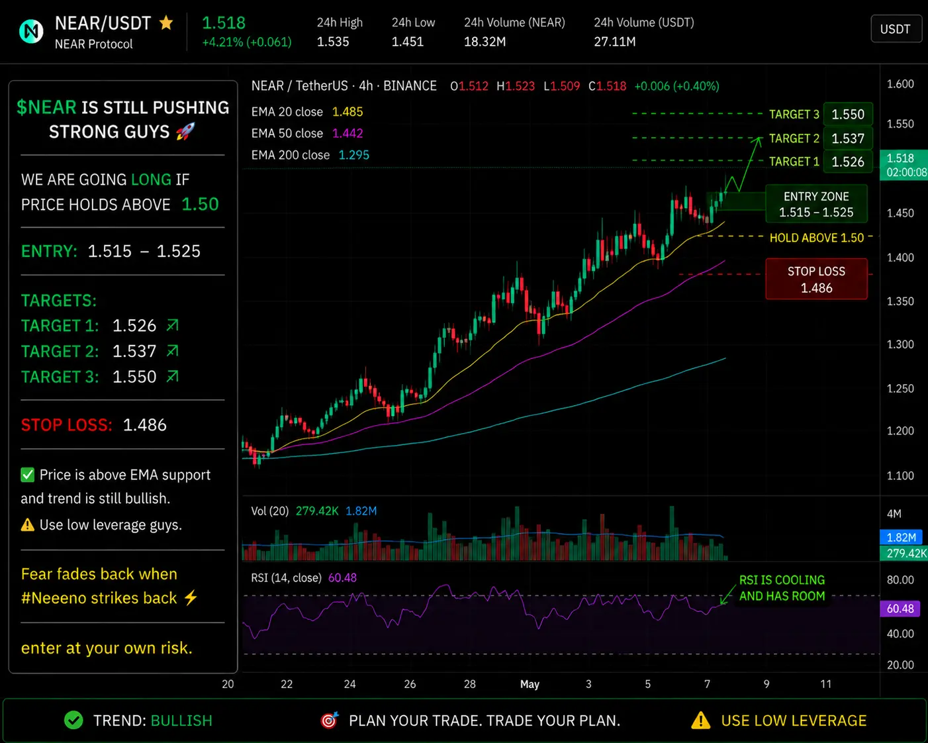Click the purple 60.48 RSI axis tag
The image size is (928, 743).
coord(900,609)
